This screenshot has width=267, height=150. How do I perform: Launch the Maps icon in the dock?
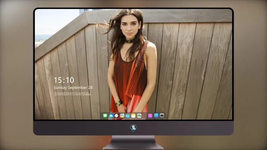(x=122, y=116)
